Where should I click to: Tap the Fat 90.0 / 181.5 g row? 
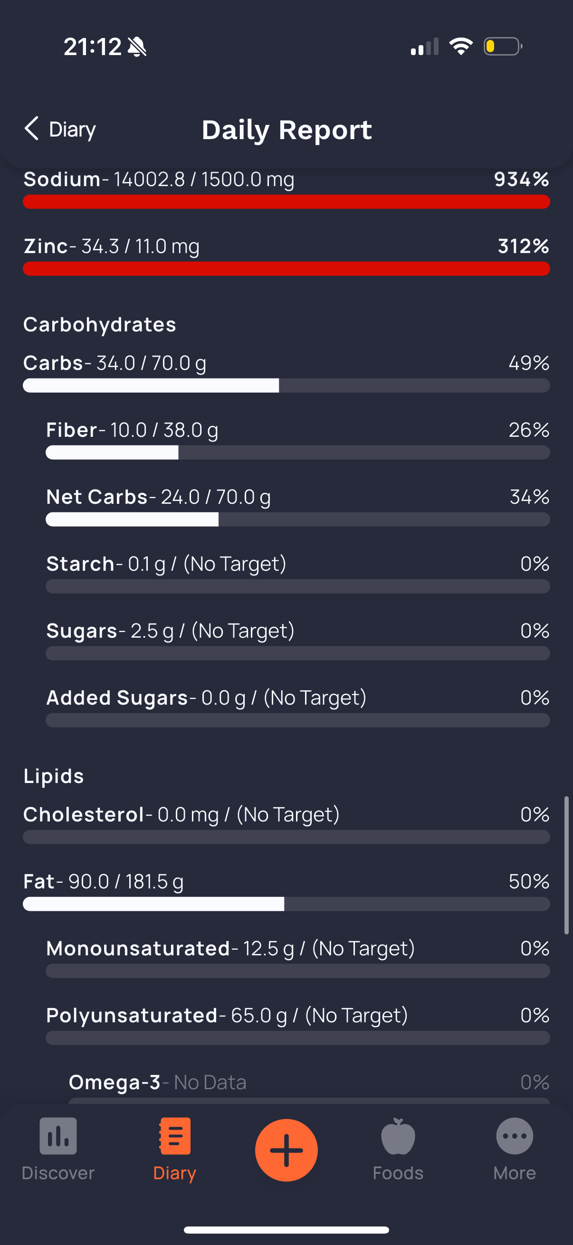[x=286, y=891]
